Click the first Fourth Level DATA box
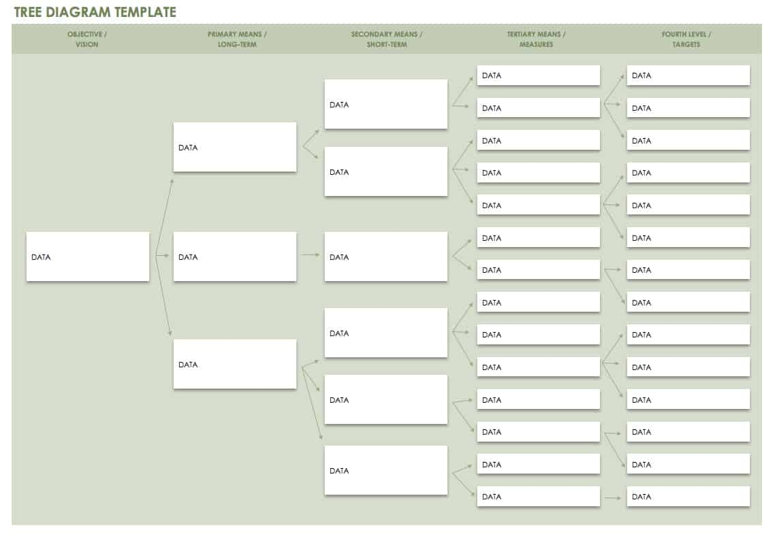The image size is (777, 545). pos(688,76)
